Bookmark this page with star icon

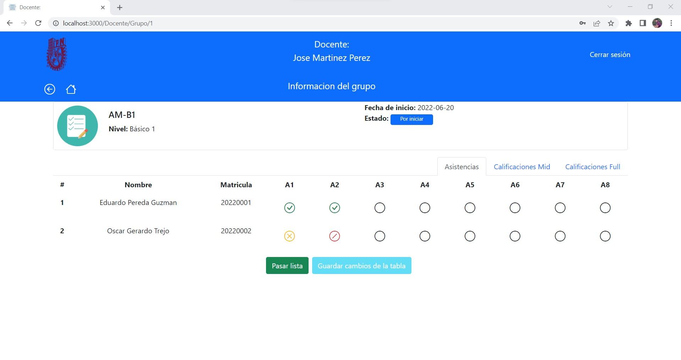coord(611,23)
